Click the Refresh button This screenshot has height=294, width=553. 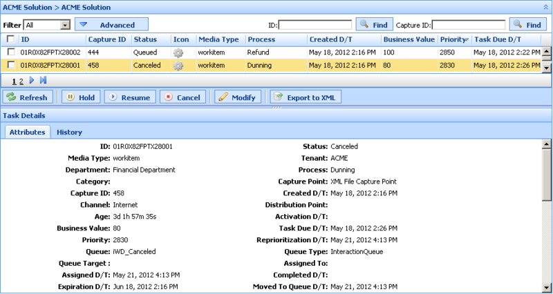point(28,97)
